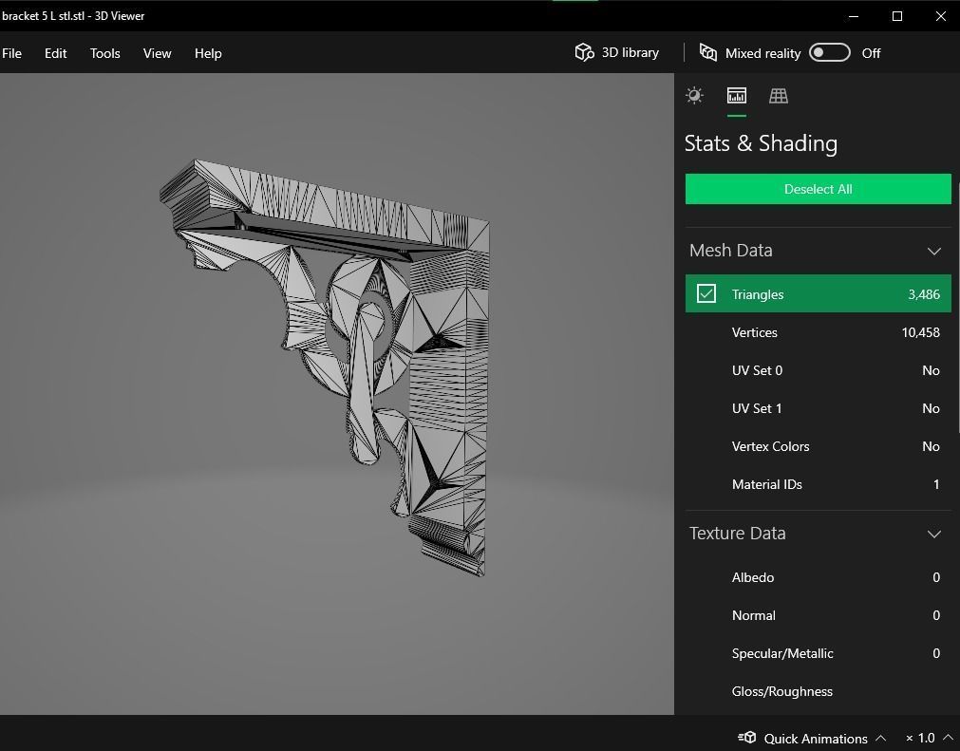Open the animation speed 1.0 chevron
Image resolution: width=960 pixels, height=751 pixels.
click(x=948, y=738)
